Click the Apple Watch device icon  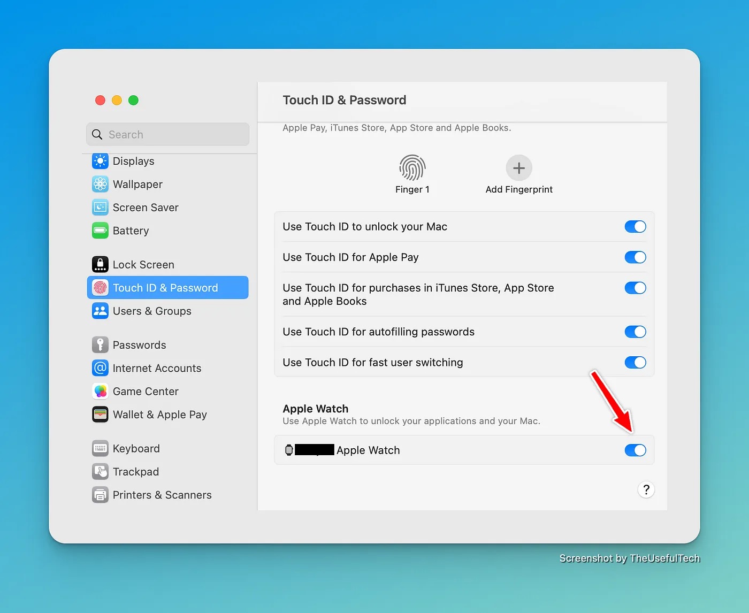pos(289,450)
